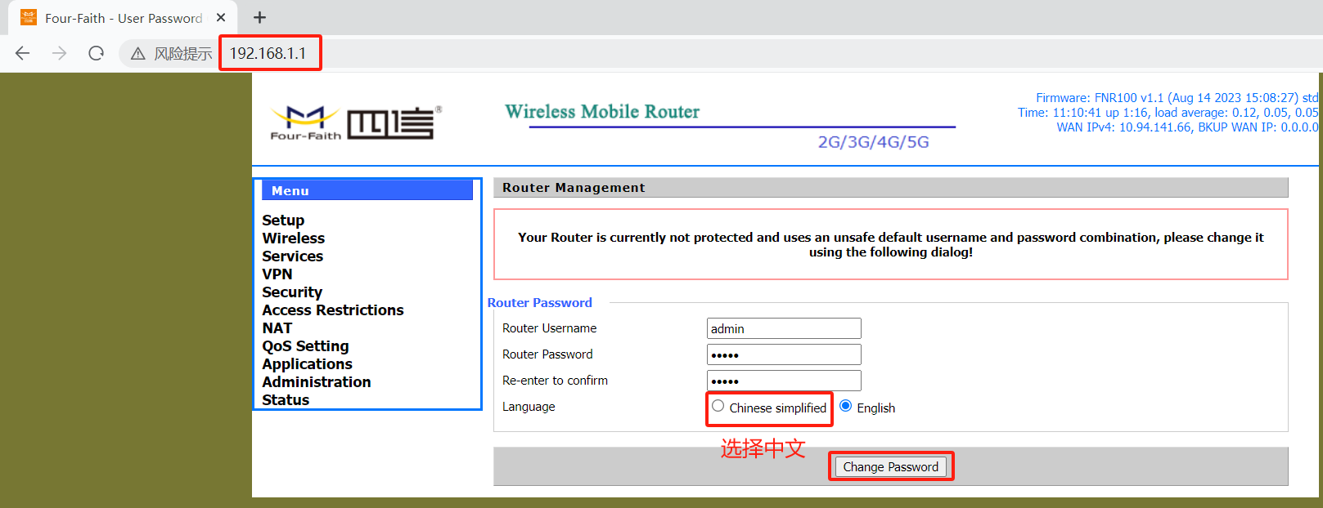Open the Administration menu
Image resolution: width=1323 pixels, height=508 pixels.
pos(317,382)
